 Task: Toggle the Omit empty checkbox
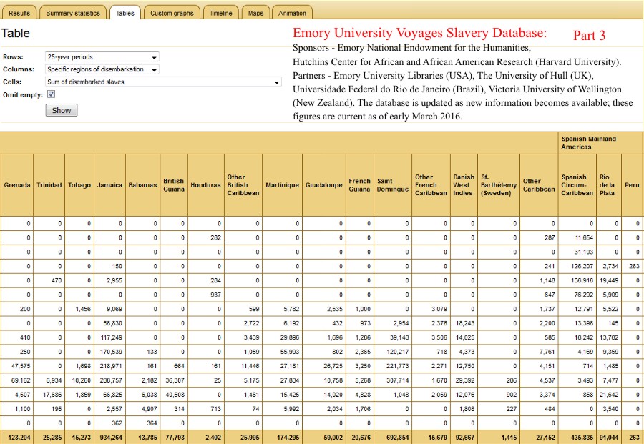[51, 94]
